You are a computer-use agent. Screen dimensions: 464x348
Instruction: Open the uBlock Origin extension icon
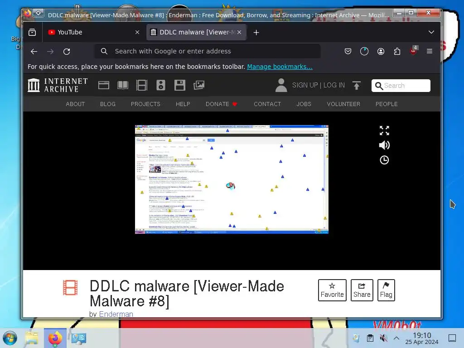[413, 51]
